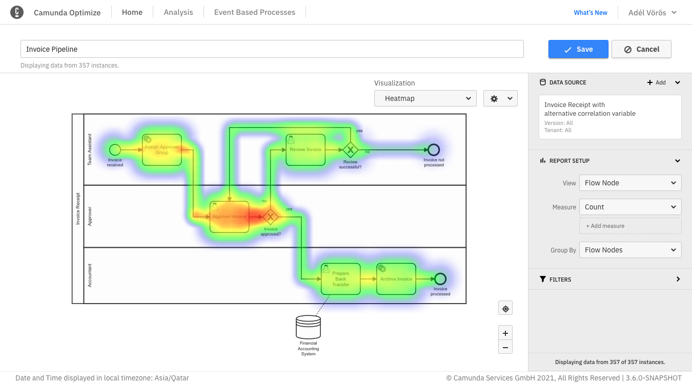Go to the Analysis tab
Viewport: 692px width, 384px height.
178,12
